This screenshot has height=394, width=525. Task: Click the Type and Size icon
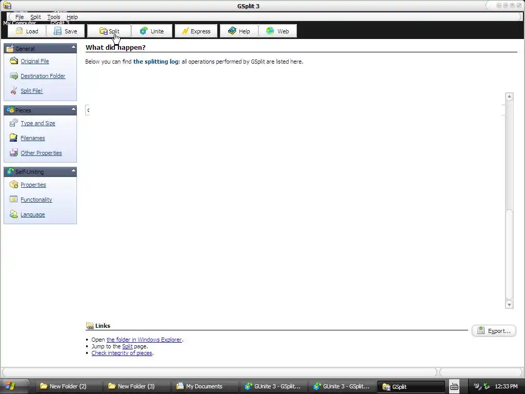[x=14, y=123]
